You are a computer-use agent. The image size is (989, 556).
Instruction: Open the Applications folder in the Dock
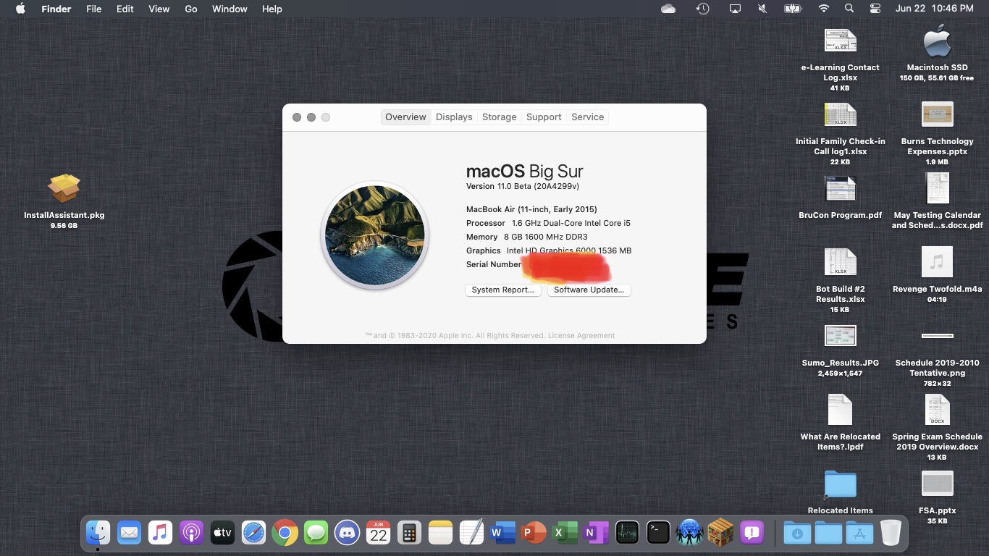point(859,534)
